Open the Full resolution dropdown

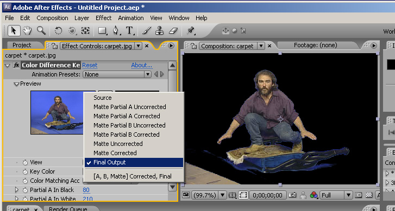[336, 195]
